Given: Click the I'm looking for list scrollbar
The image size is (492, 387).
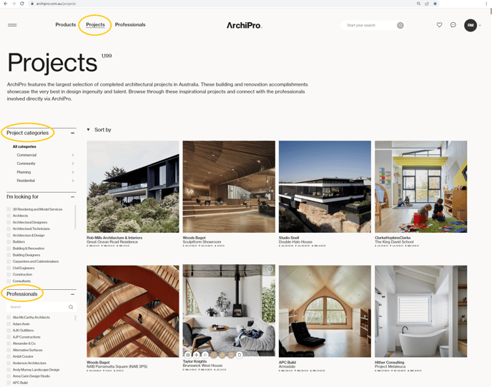Looking at the screenshot, I should 75,217.
